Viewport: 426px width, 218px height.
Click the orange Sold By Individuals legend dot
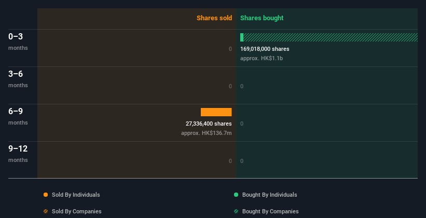pos(46,195)
